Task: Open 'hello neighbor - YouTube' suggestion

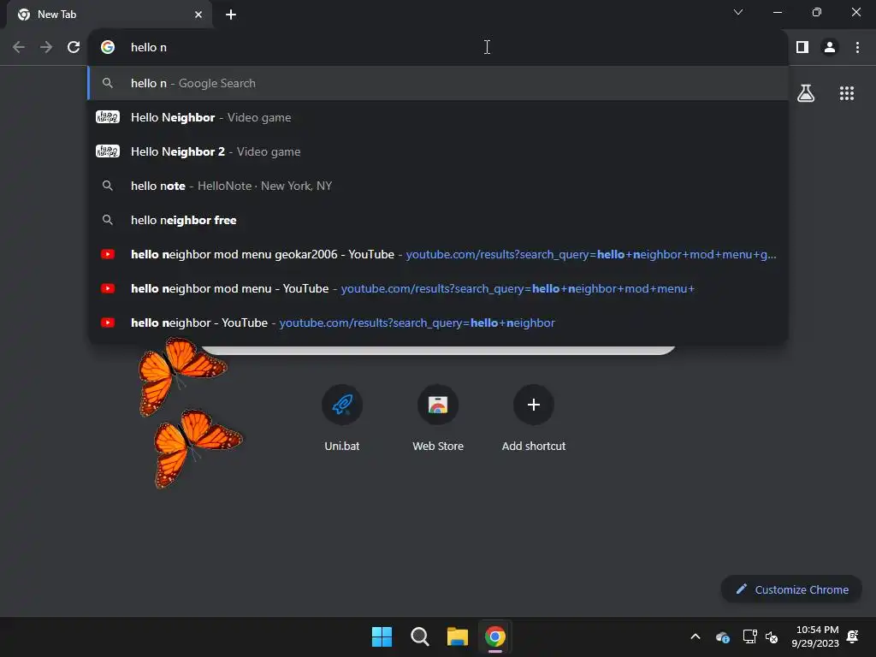Action: pos(438,323)
